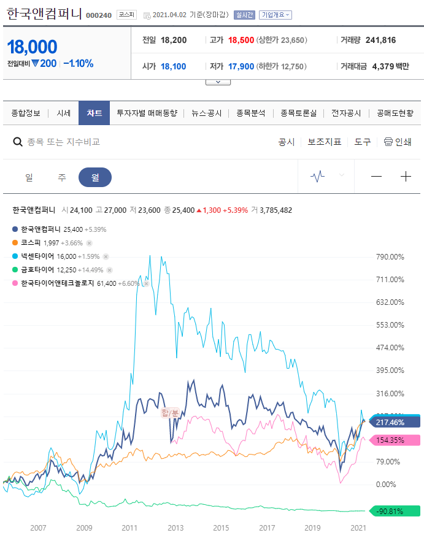The image size is (424, 549).
Task: Open the 종합정보 tab
Action: click(26, 113)
